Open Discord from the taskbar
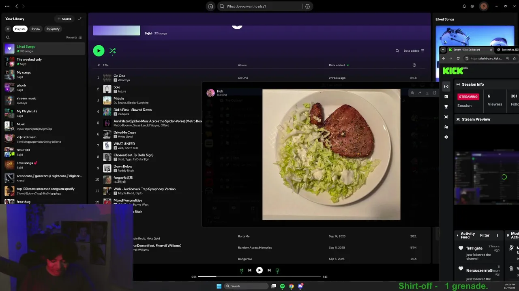 click(x=300, y=286)
